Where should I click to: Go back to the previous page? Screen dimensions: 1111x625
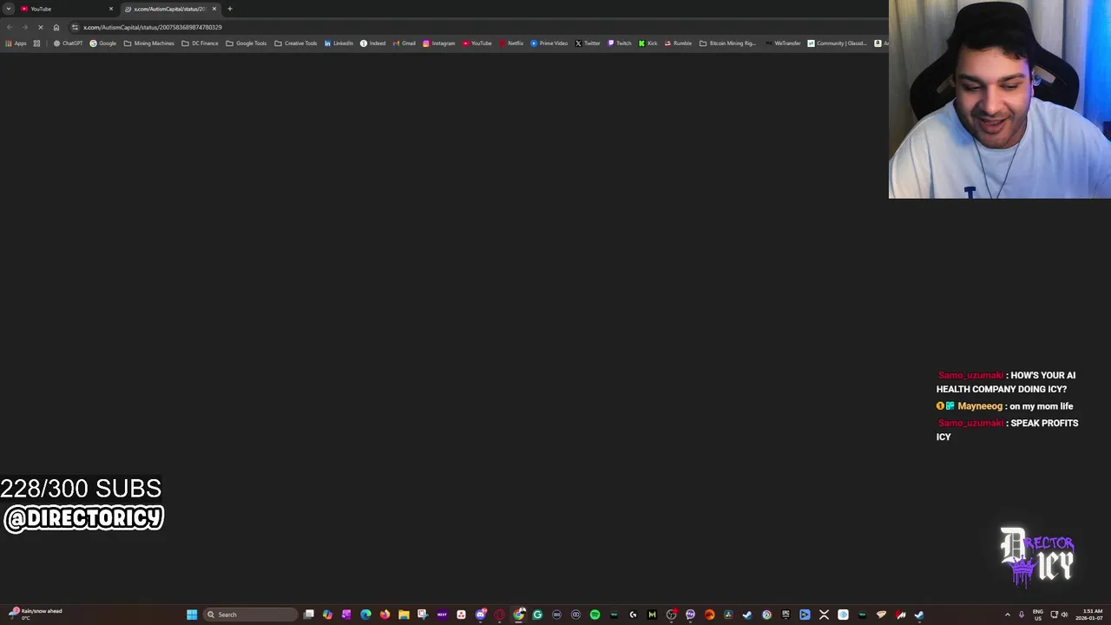coord(10,27)
